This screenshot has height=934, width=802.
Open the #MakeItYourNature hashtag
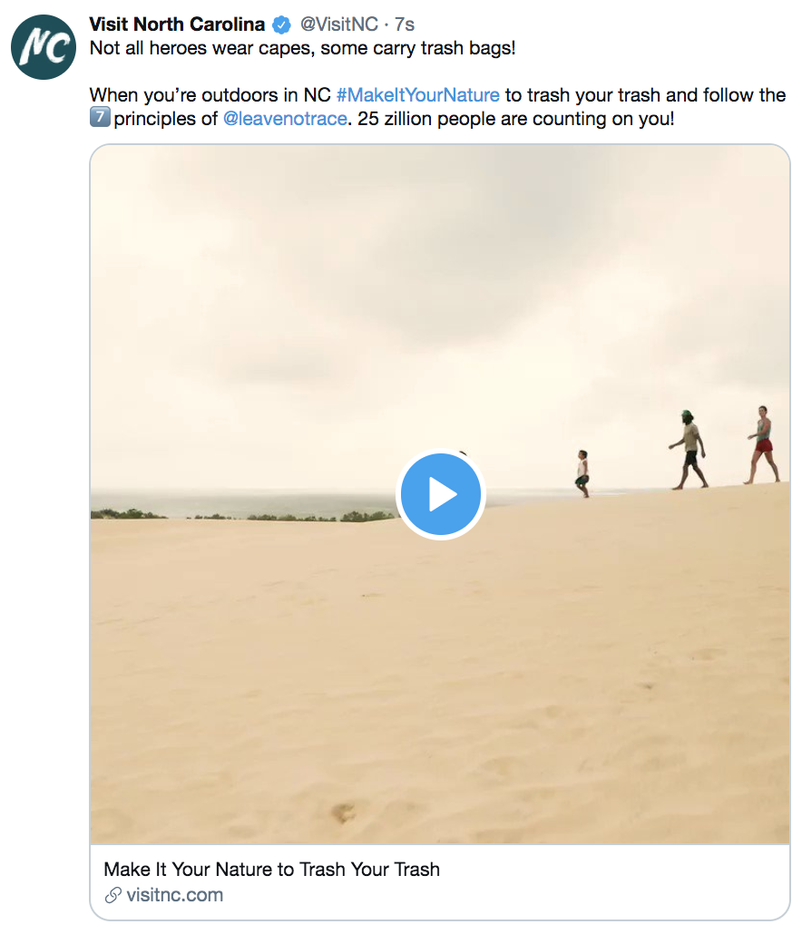417,95
